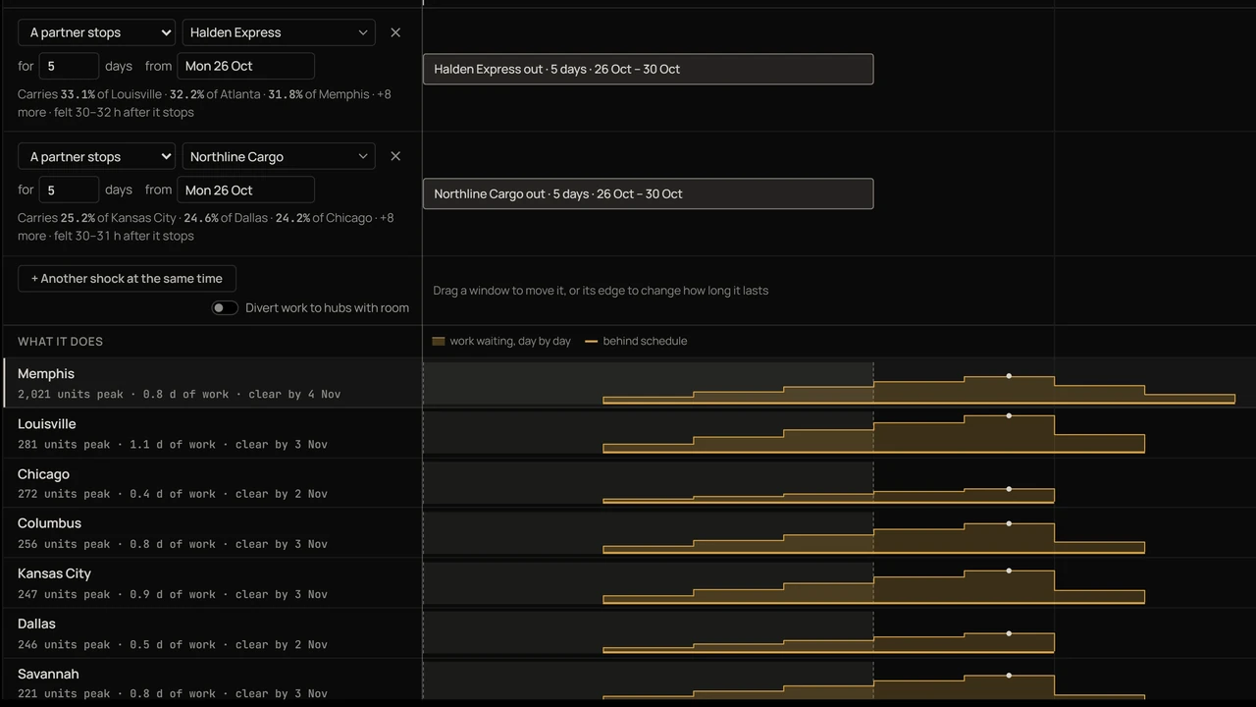Select the Memphis hub row
The image size is (1256, 707).
point(628,383)
